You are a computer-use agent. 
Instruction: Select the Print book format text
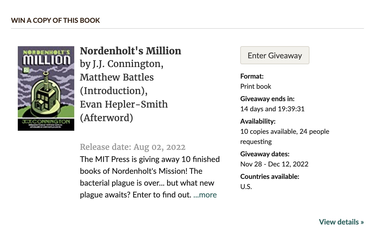pyautogui.click(x=256, y=86)
